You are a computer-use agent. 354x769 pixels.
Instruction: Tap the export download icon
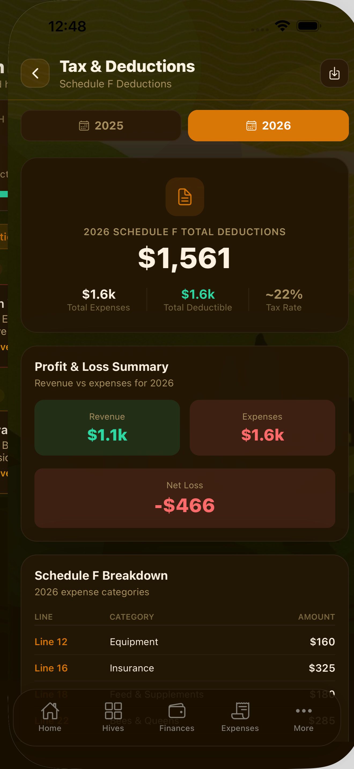pyautogui.click(x=334, y=73)
